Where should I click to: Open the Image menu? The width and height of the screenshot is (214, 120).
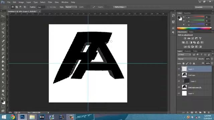[x=21, y=2]
